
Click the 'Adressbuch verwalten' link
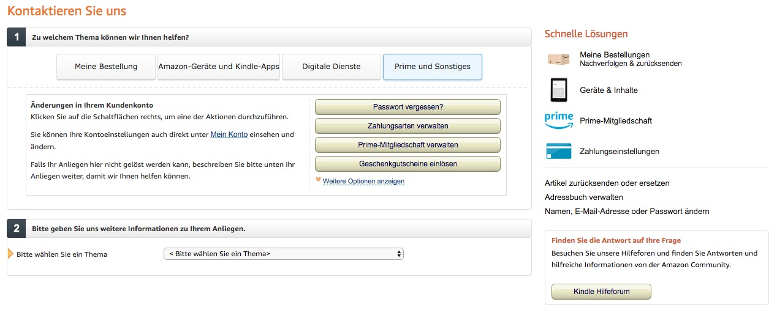(583, 197)
